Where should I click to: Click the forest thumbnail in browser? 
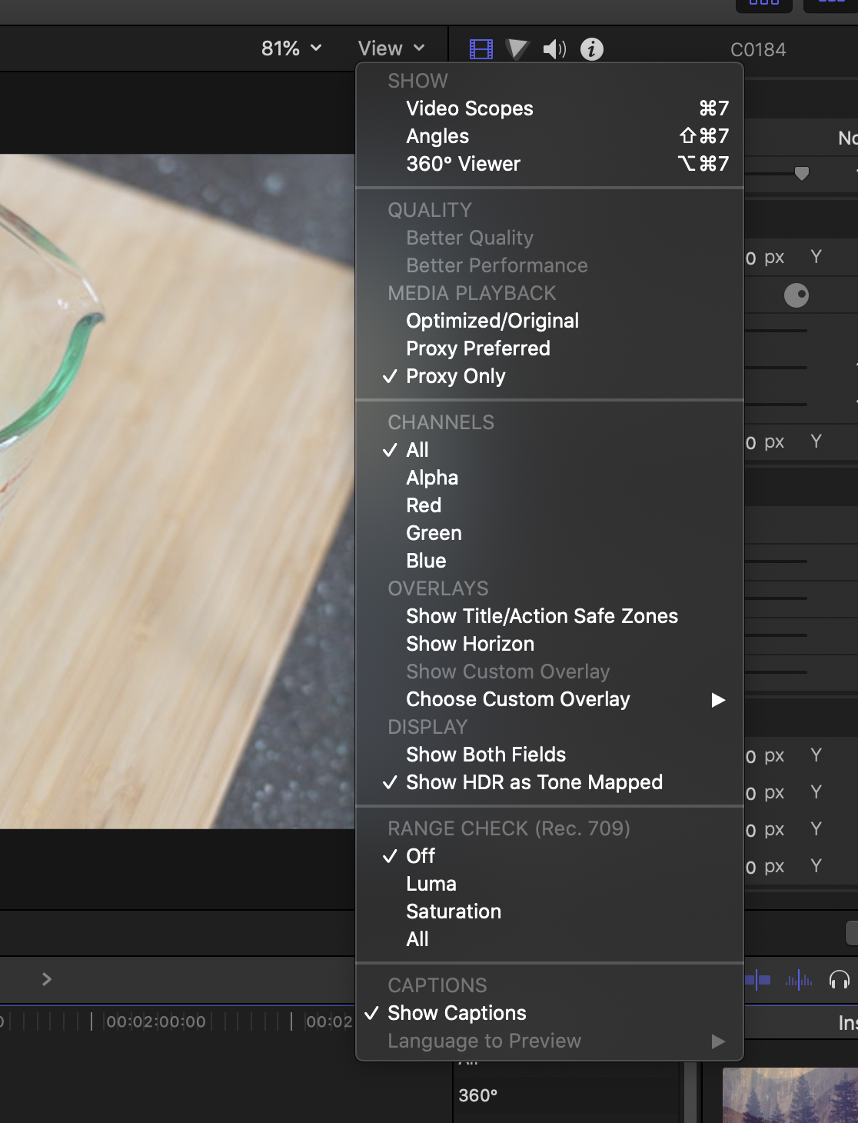tap(790, 1095)
